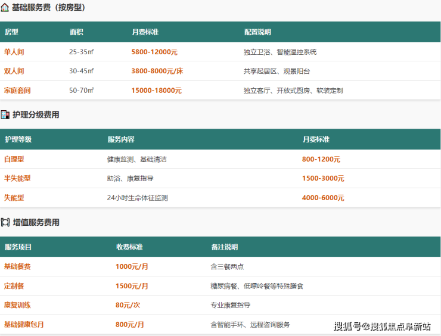Image resolution: width=441 pixels, height=336 pixels.
Task: Select the 康复训练 service item
Action: [x=17, y=305]
